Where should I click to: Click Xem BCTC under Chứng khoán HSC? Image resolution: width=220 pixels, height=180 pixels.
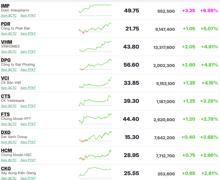click(9, 160)
